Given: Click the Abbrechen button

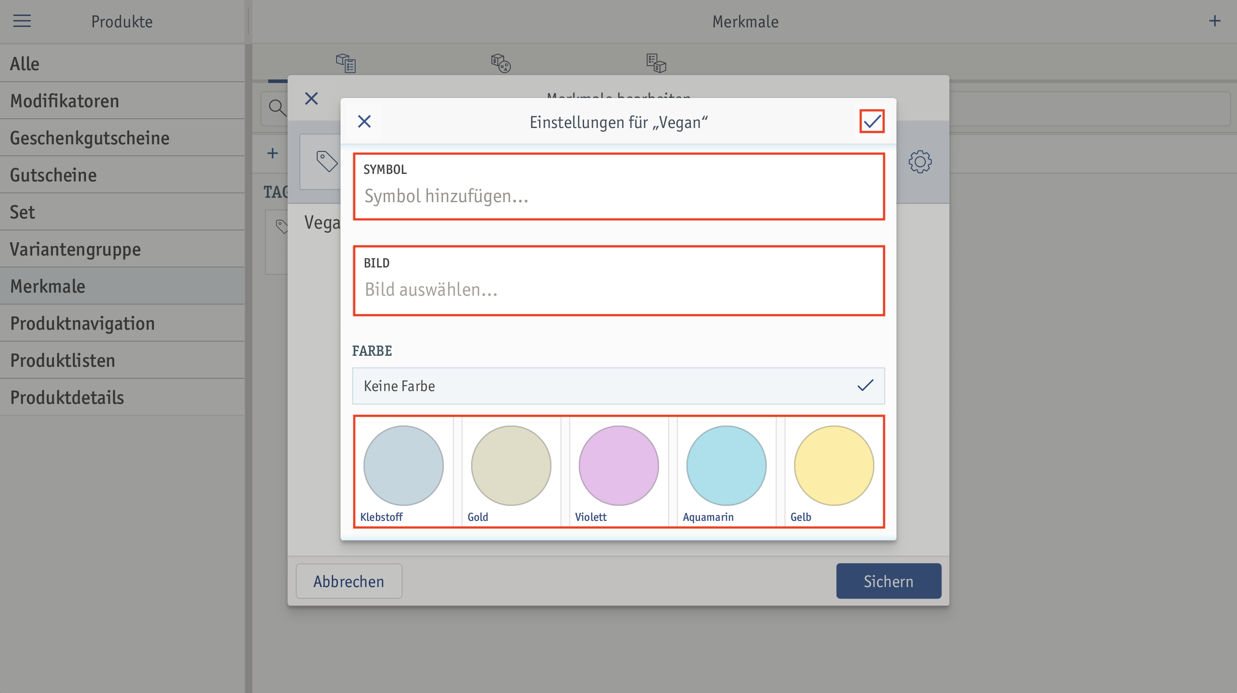Looking at the screenshot, I should [x=349, y=581].
